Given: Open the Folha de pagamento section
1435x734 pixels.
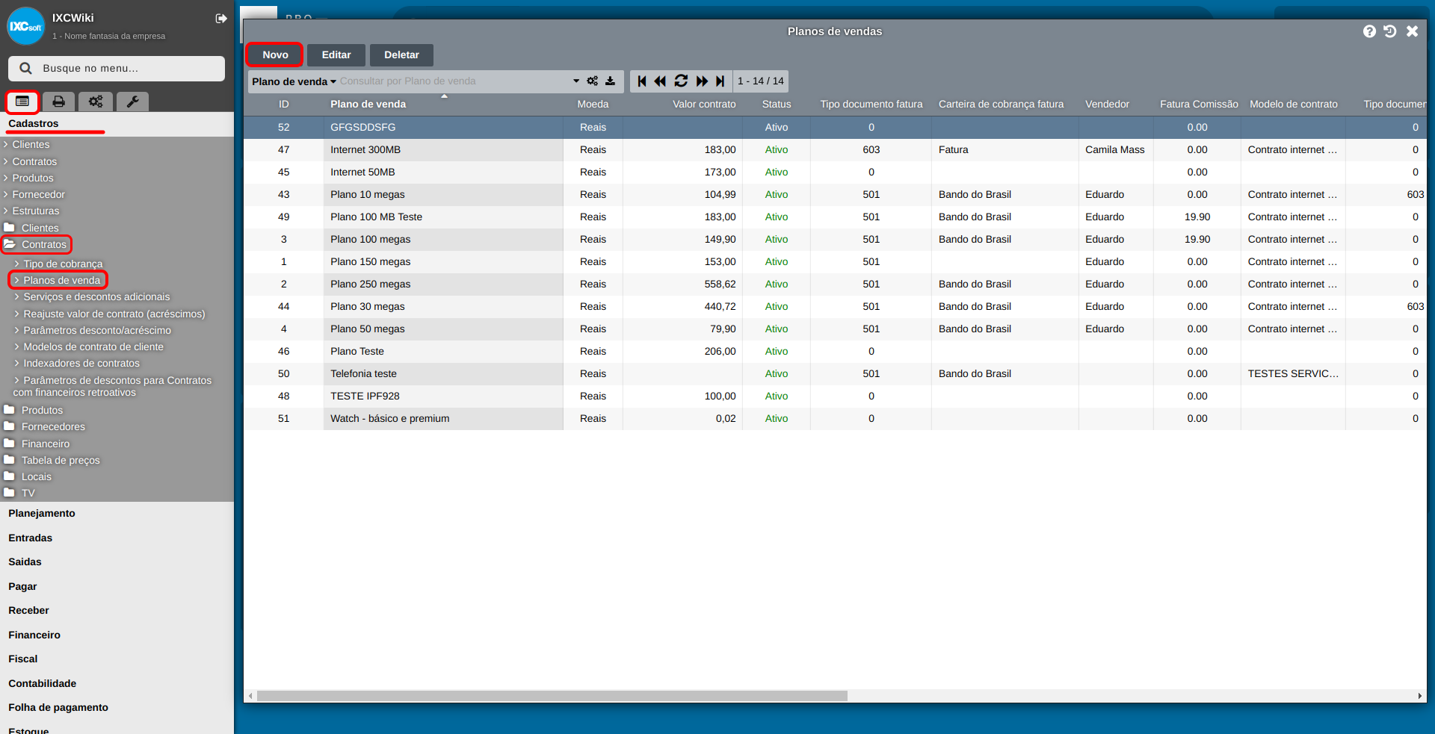Looking at the screenshot, I should tap(58, 707).
